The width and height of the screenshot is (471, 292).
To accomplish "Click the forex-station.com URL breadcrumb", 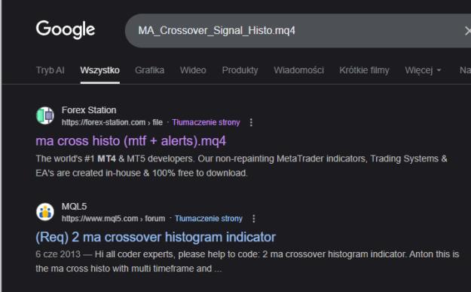I will coord(112,122).
